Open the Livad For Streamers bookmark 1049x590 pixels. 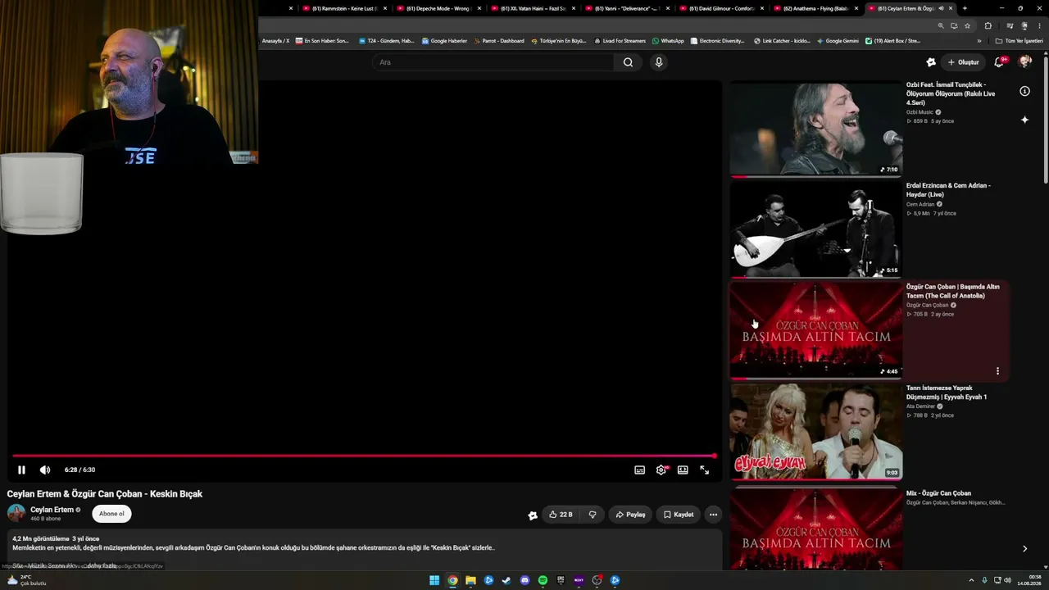pyautogui.click(x=620, y=41)
